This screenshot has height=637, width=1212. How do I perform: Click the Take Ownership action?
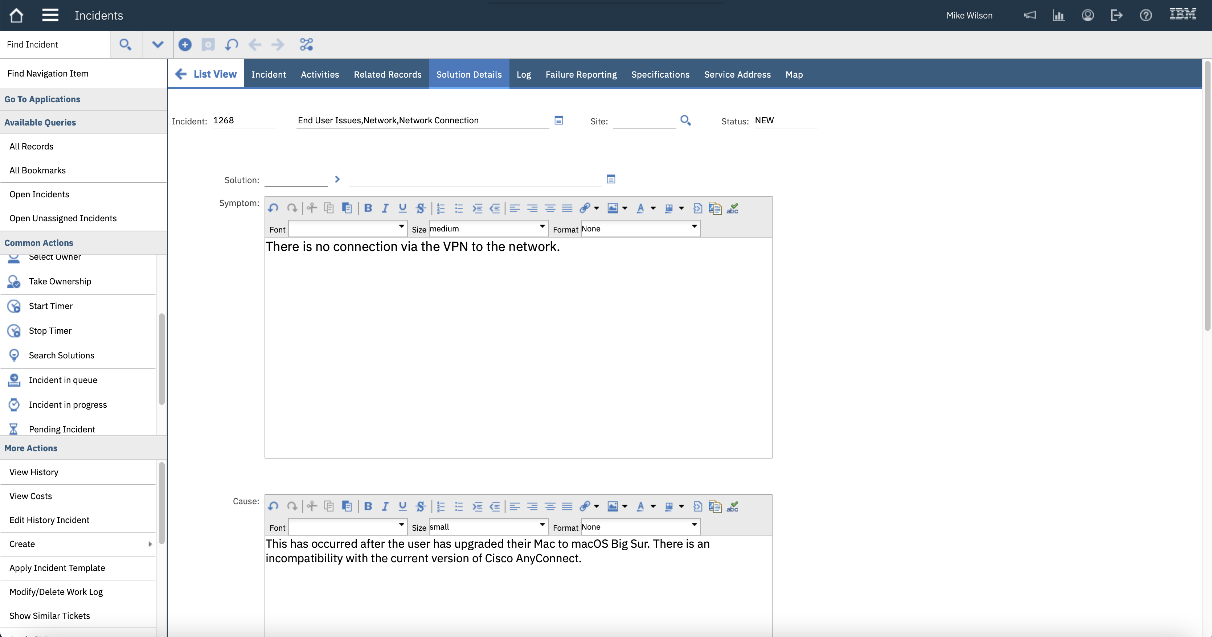coord(60,281)
